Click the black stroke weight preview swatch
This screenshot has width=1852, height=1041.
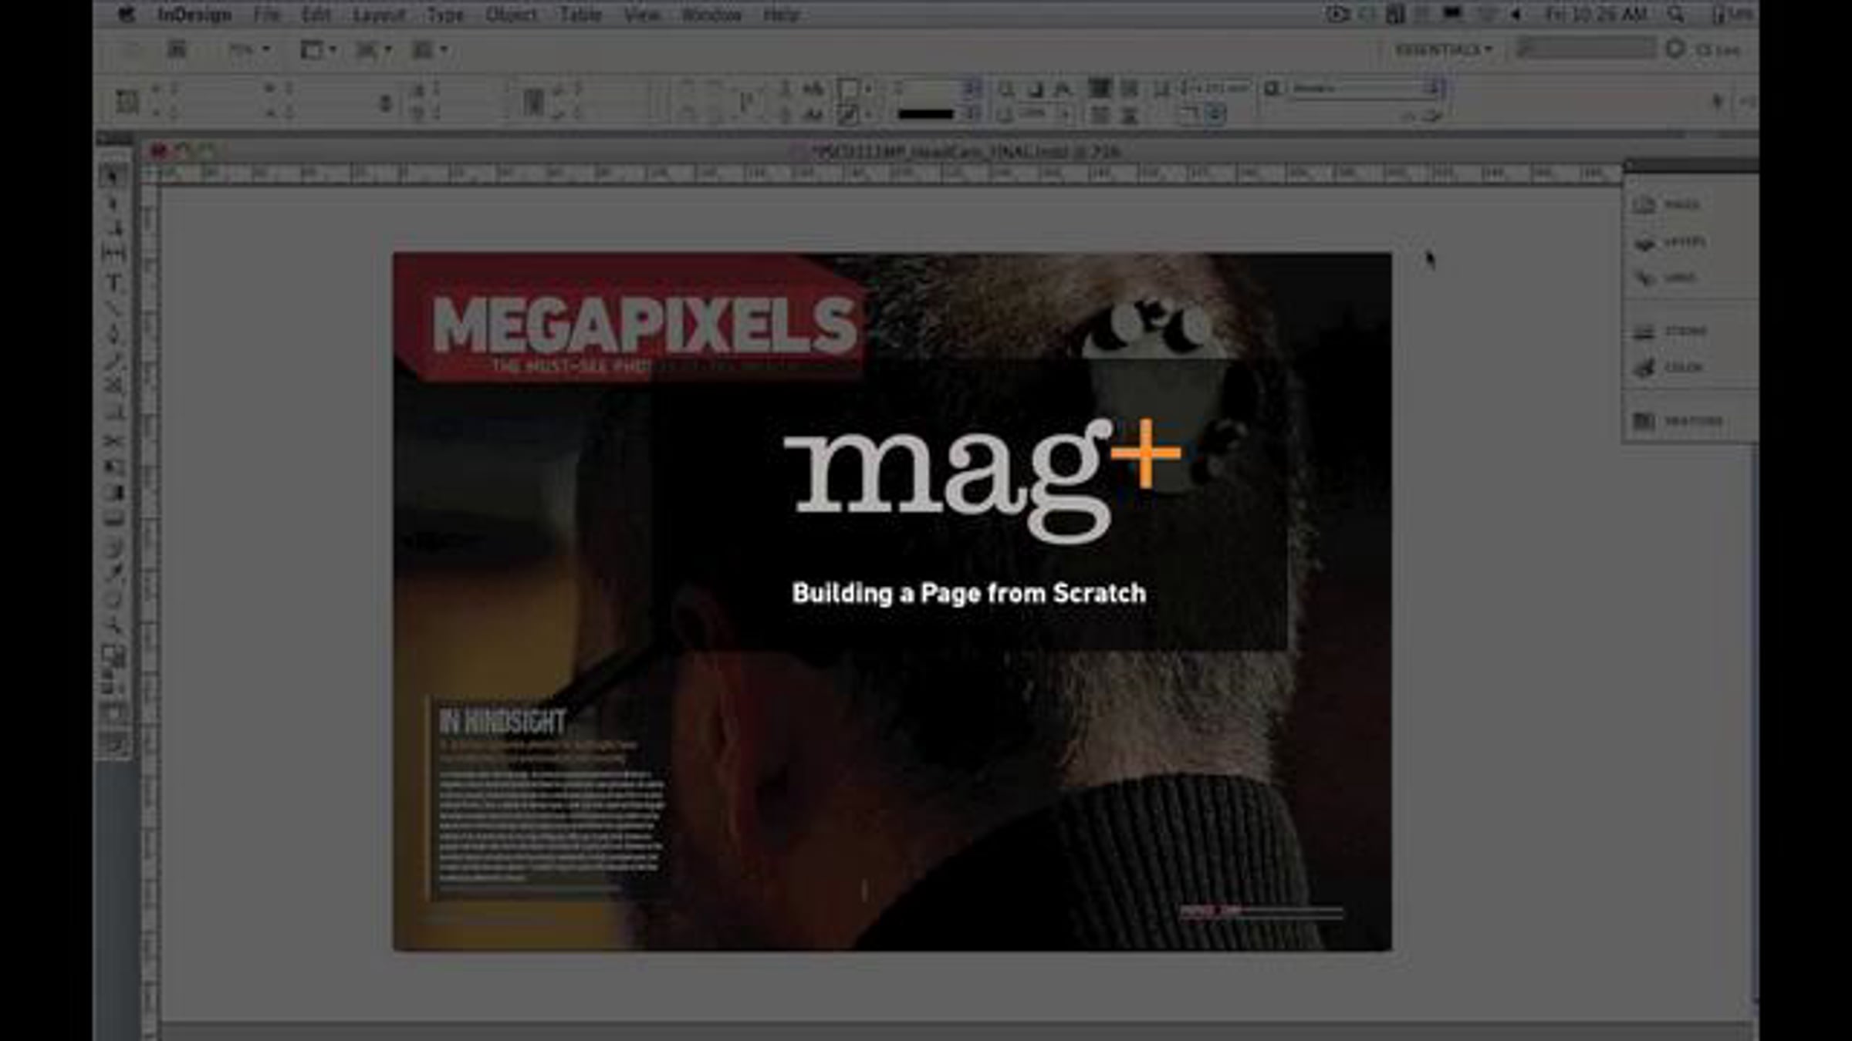pyautogui.click(x=925, y=114)
